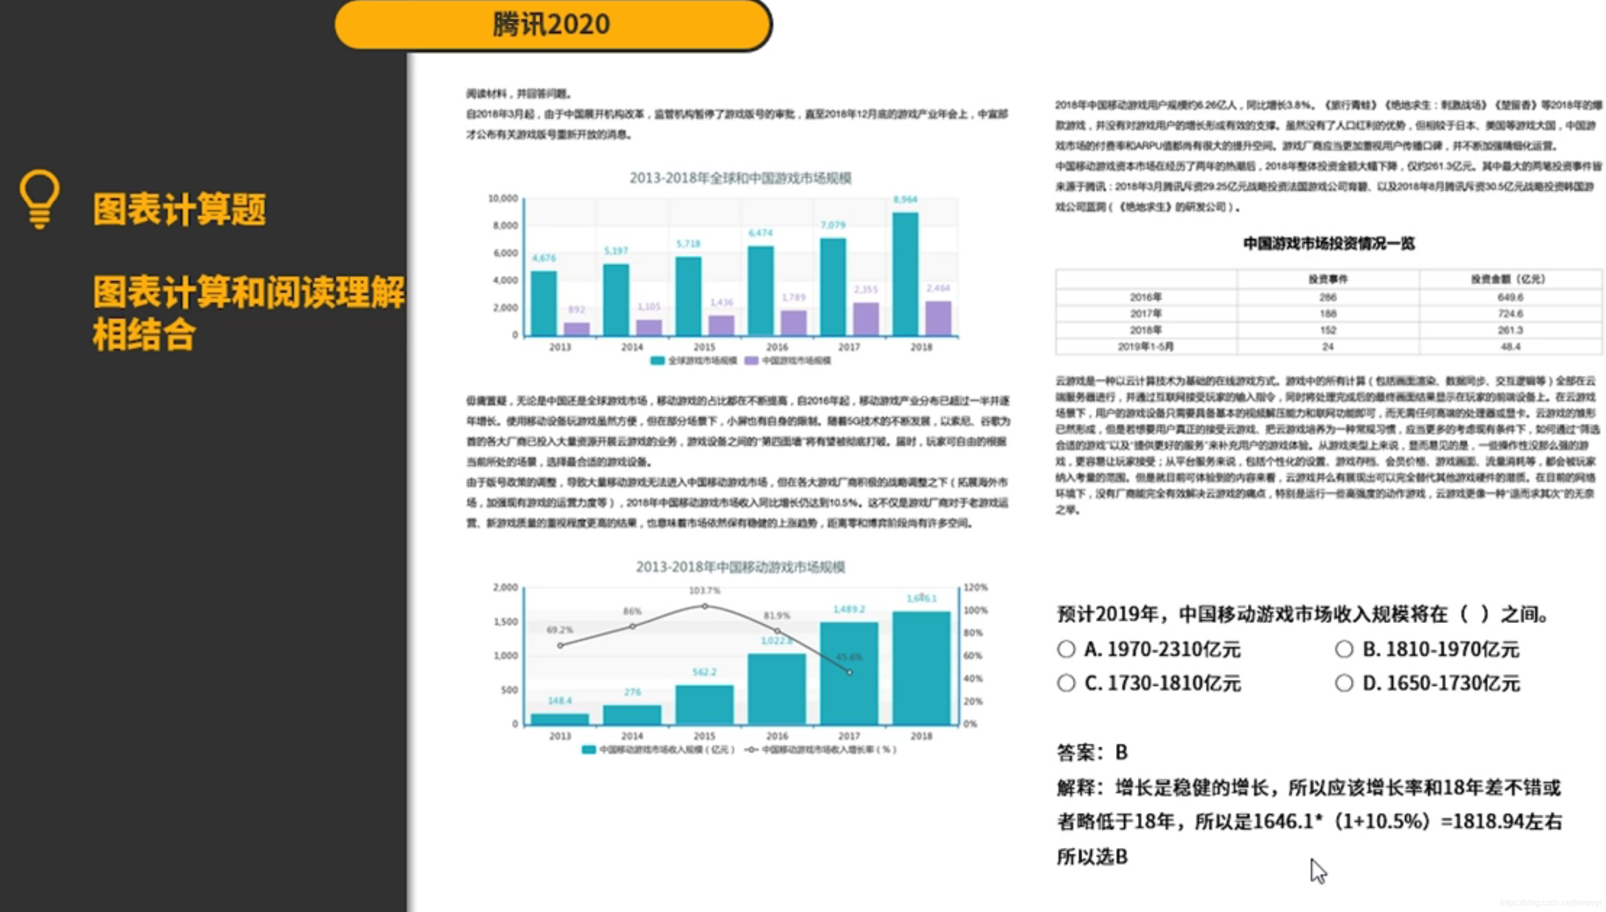
Task: Click table cell 152 investment events
Action: [1328, 330]
